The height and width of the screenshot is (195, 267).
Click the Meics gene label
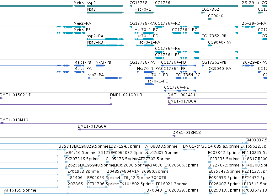[79, 3]
